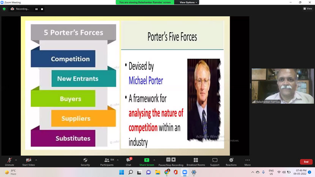Screen dimensions: 315x177
Task: Click Balashankar Ramdas video thumbnail
Action: pyautogui.click(x=282, y=86)
